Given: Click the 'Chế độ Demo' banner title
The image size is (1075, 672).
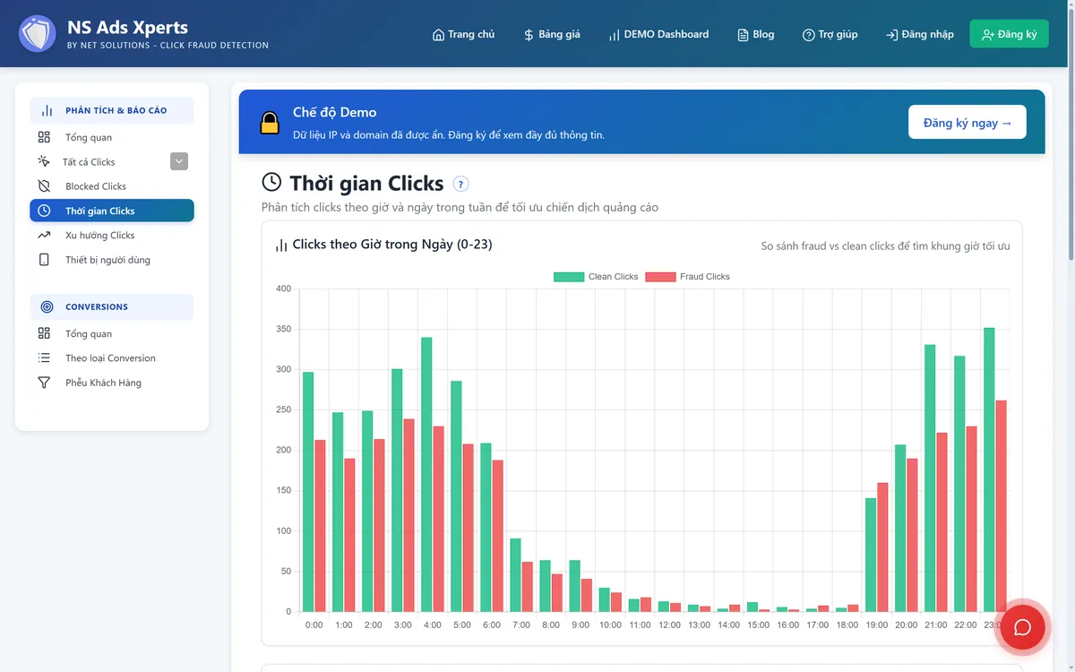Looking at the screenshot, I should (x=334, y=113).
